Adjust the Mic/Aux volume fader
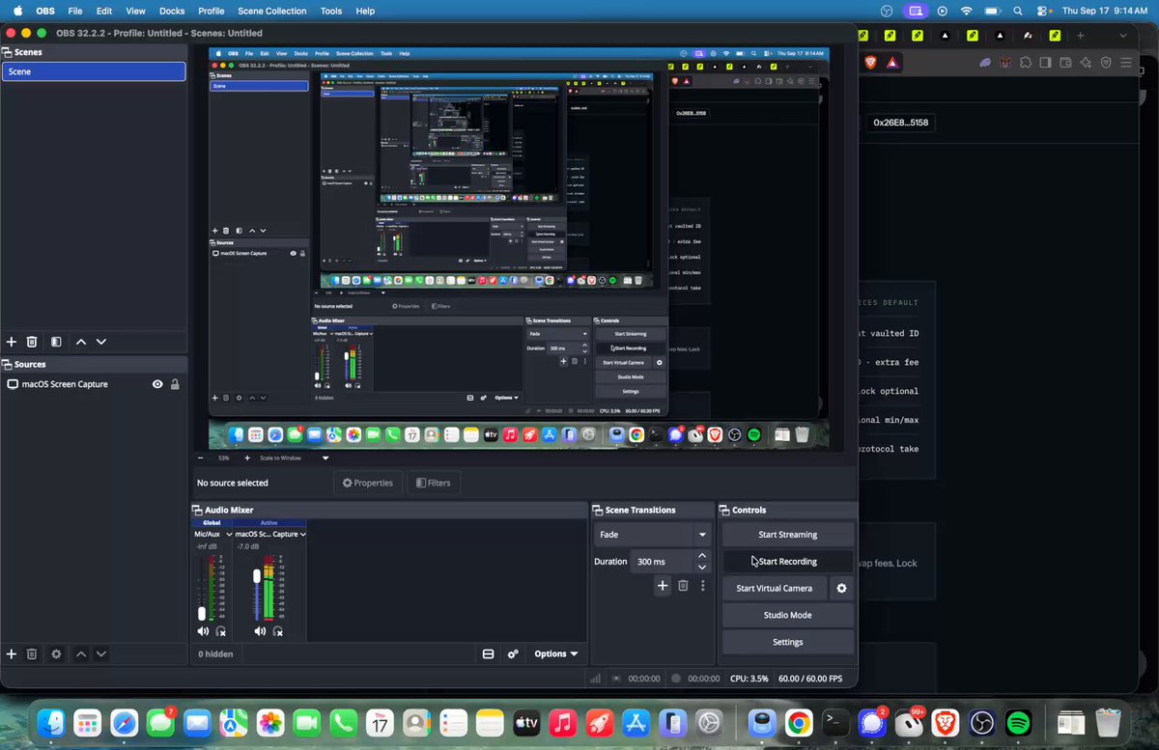The height and width of the screenshot is (750, 1159). point(202,613)
